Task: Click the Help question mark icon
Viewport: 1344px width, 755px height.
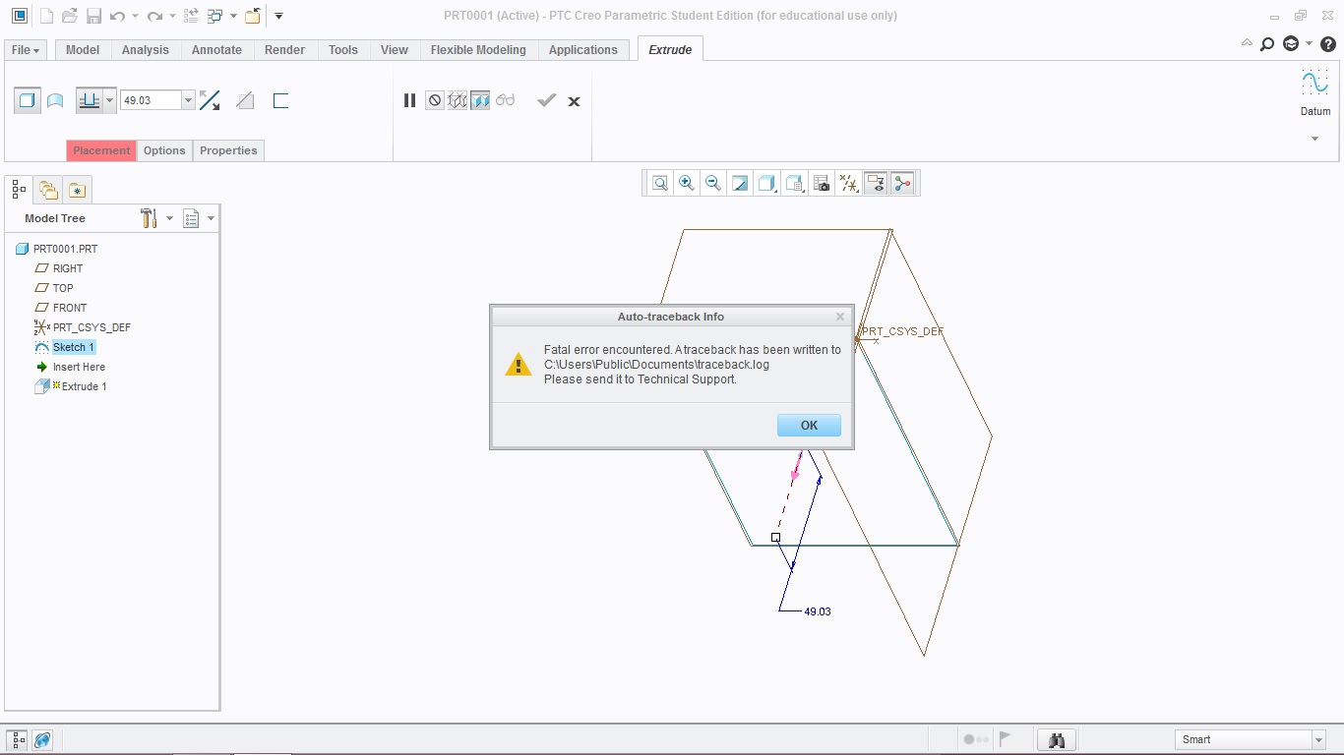Action: coord(1327,44)
